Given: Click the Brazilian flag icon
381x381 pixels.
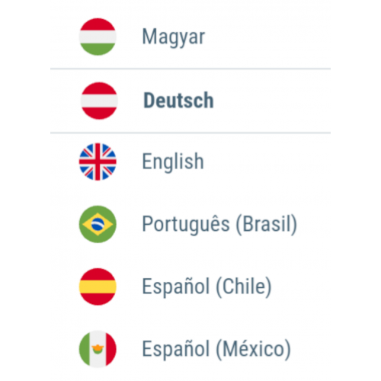Looking at the screenshot, I should click(98, 224).
